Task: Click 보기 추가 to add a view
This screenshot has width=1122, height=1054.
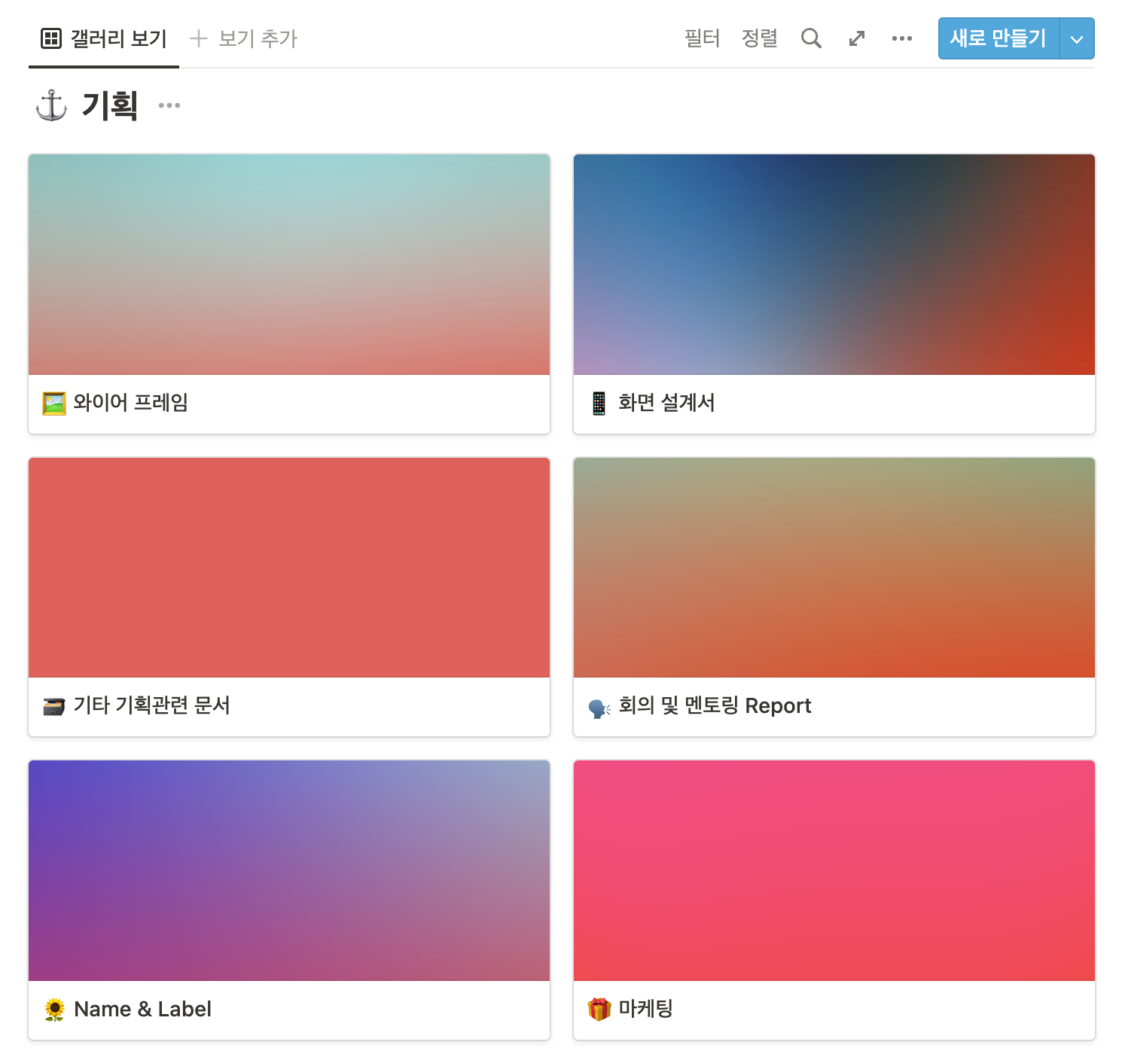Action: coord(244,38)
